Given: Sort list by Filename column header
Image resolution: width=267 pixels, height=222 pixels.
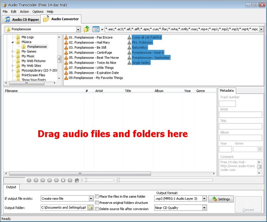Looking at the screenshot, I should pyautogui.click(x=44, y=91).
